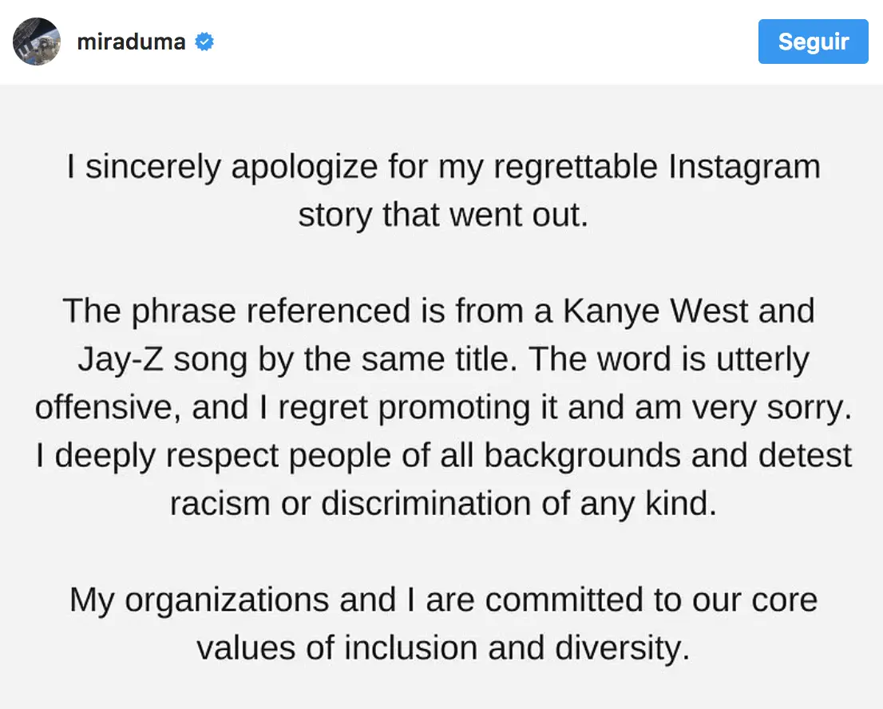Click "The phrase referenced" in the second paragraph
Image resolution: width=883 pixels, height=709 pixels.
236,311
